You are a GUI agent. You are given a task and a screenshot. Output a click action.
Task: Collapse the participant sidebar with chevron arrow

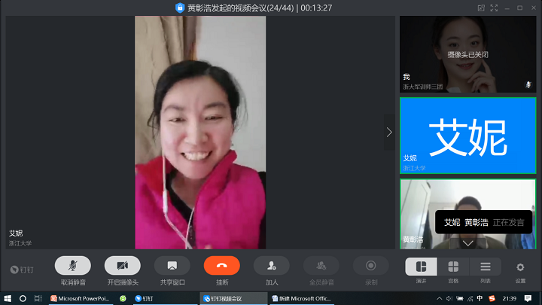(389, 132)
